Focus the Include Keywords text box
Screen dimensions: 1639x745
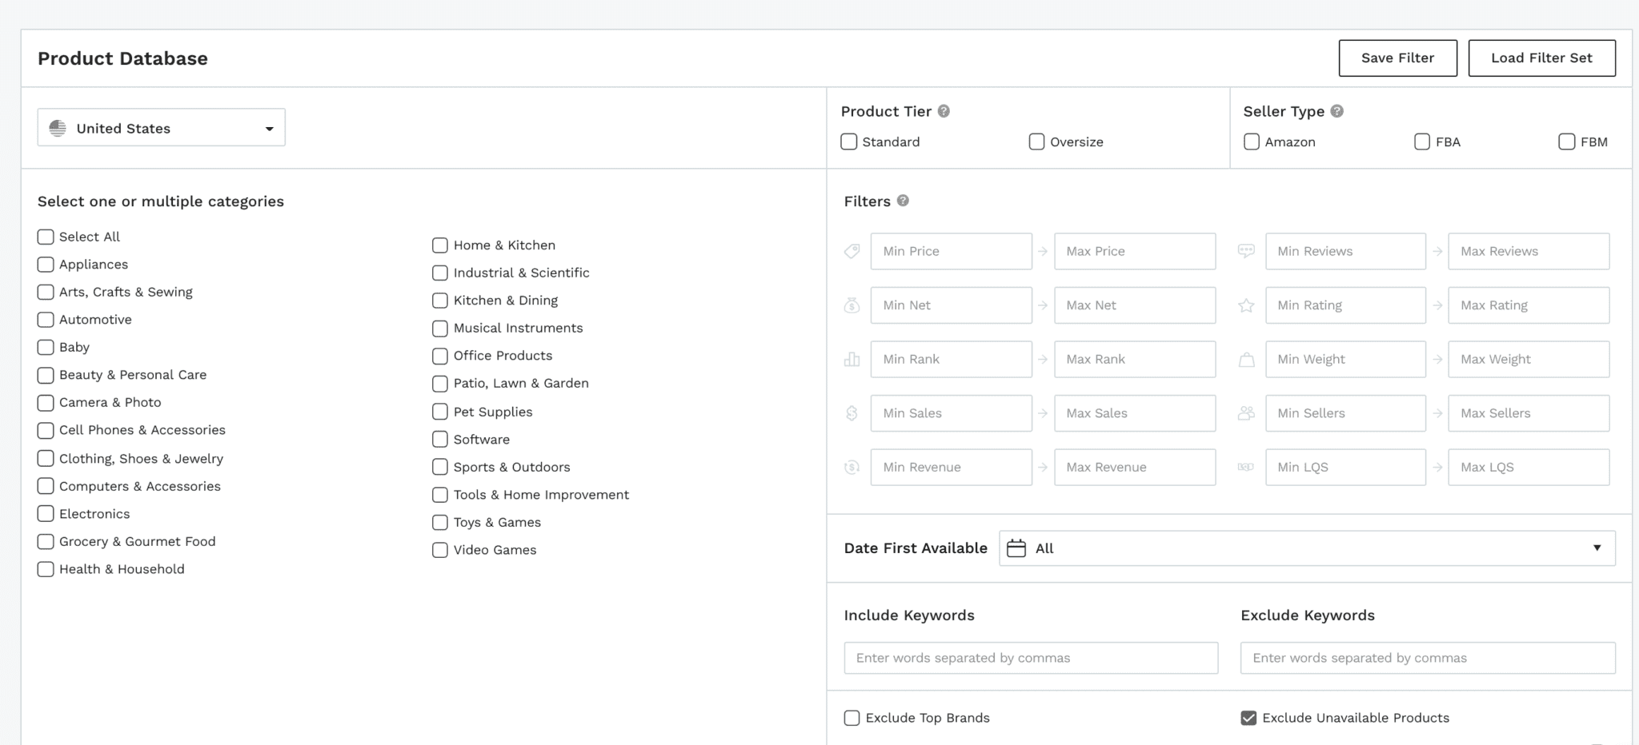[1031, 658]
